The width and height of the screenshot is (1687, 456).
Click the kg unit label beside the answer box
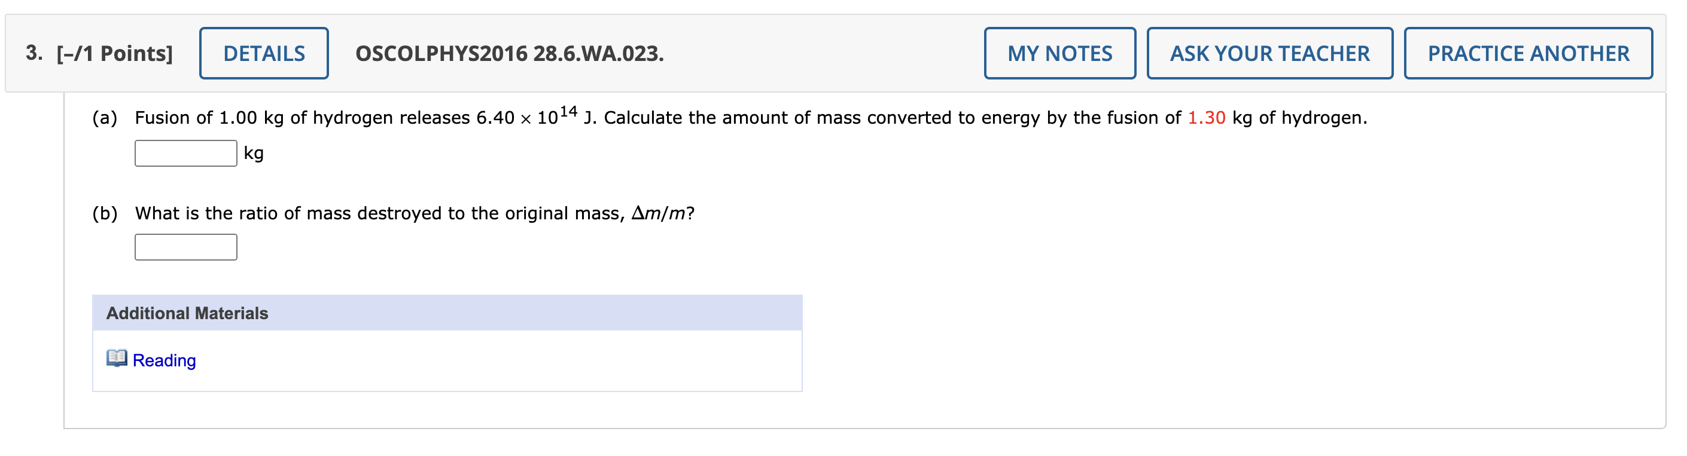tap(254, 153)
